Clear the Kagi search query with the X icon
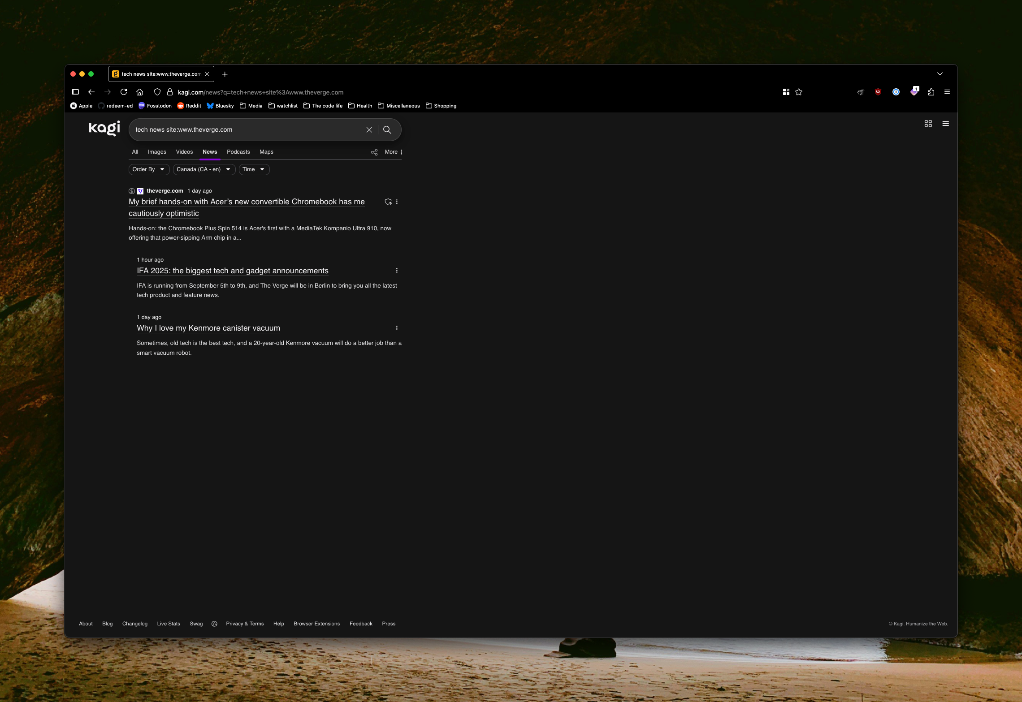 tap(369, 130)
